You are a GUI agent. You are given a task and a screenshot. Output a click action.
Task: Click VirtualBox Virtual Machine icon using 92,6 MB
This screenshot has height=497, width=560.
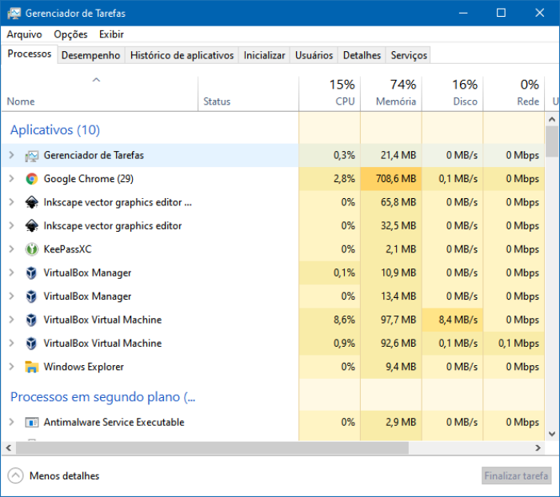31,344
